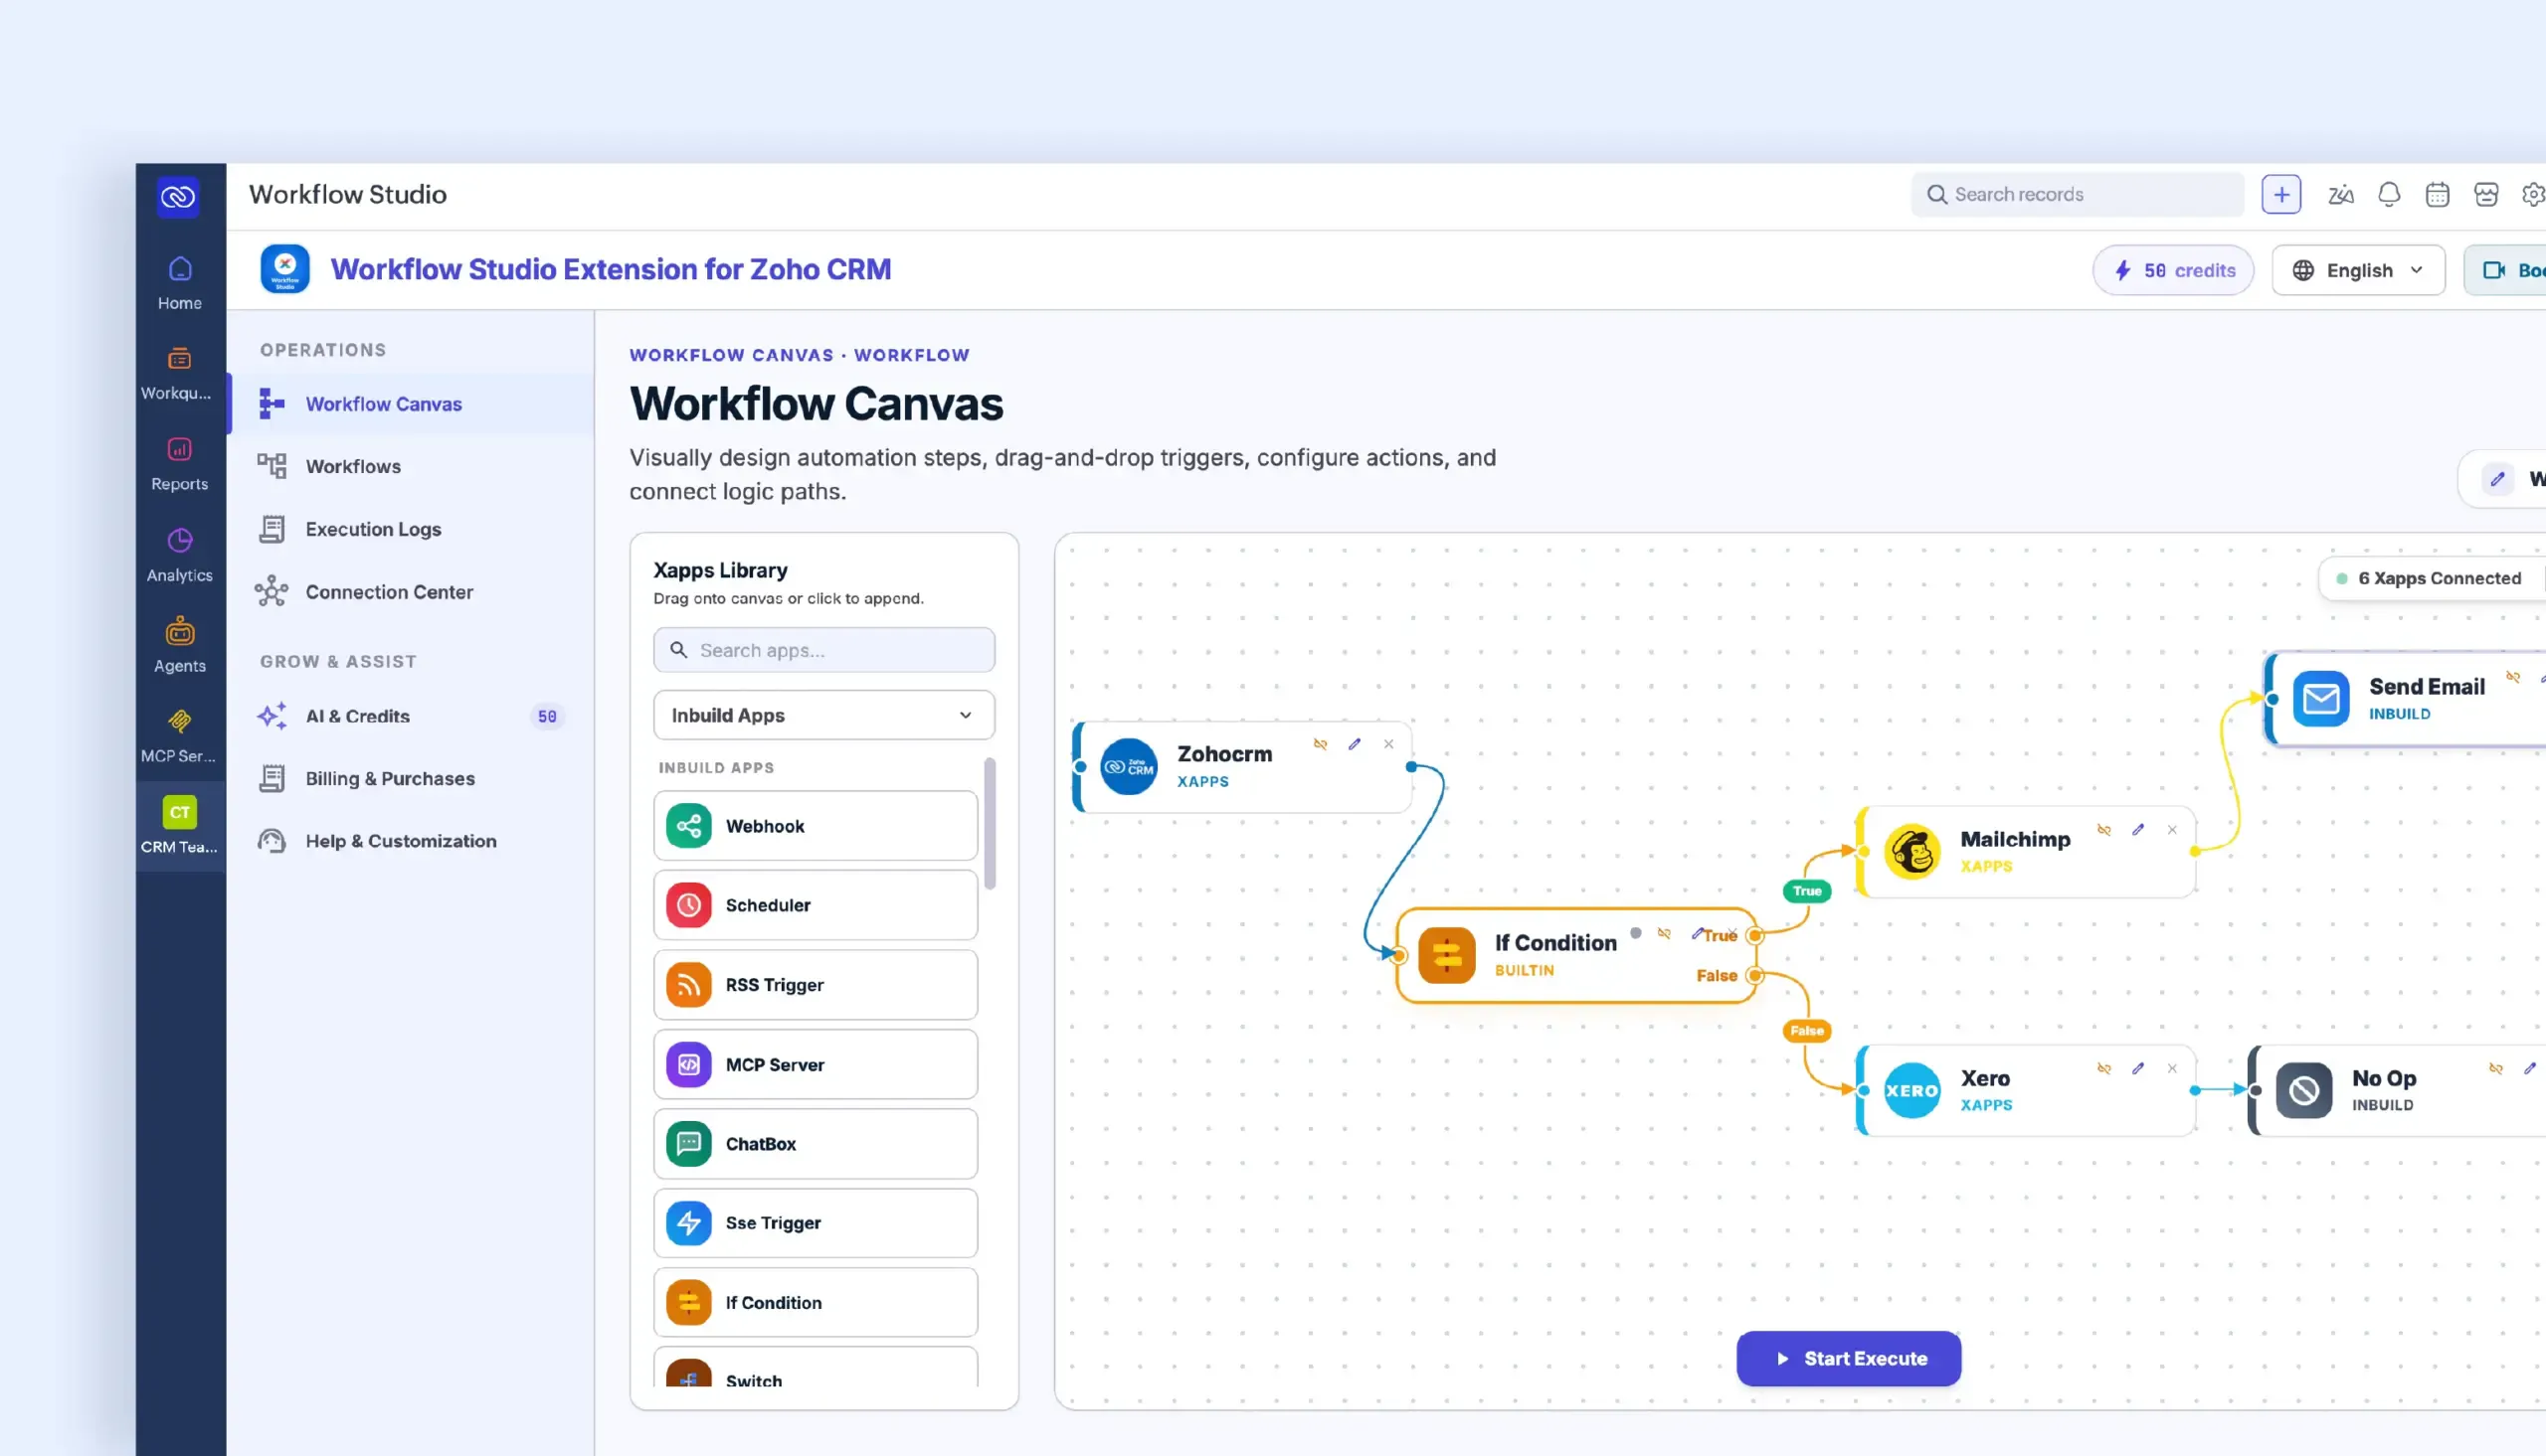Open the notifications bell
Screen dimensions: 2546x1456
(2389, 194)
